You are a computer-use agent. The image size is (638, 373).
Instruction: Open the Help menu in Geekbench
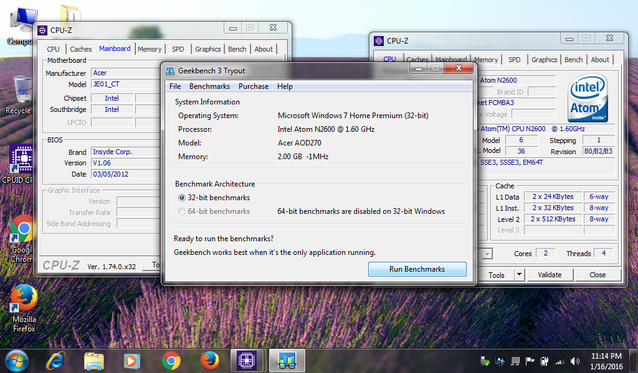[285, 86]
